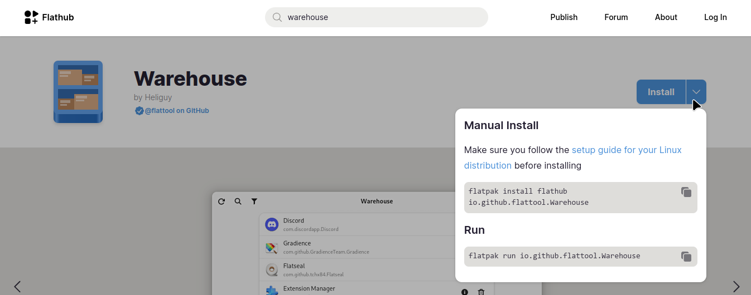This screenshot has width=751, height=295.
Task: Open the Linux distribution setup guide link
Action: (x=626, y=150)
